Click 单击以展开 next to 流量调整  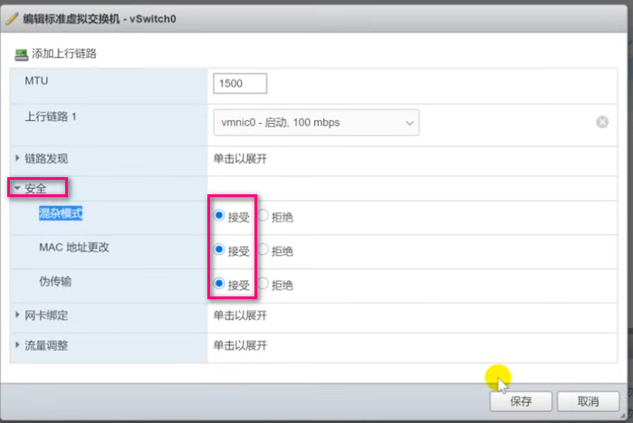pos(240,345)
